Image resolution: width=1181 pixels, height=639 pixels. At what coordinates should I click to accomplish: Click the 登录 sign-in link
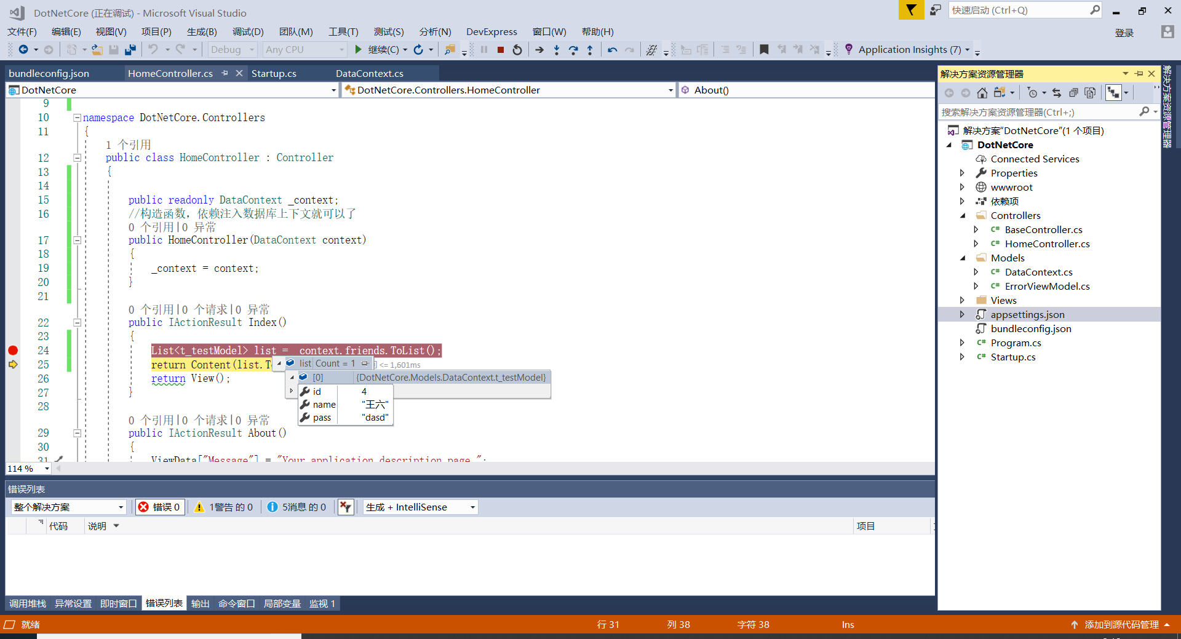pos(1124,33)
